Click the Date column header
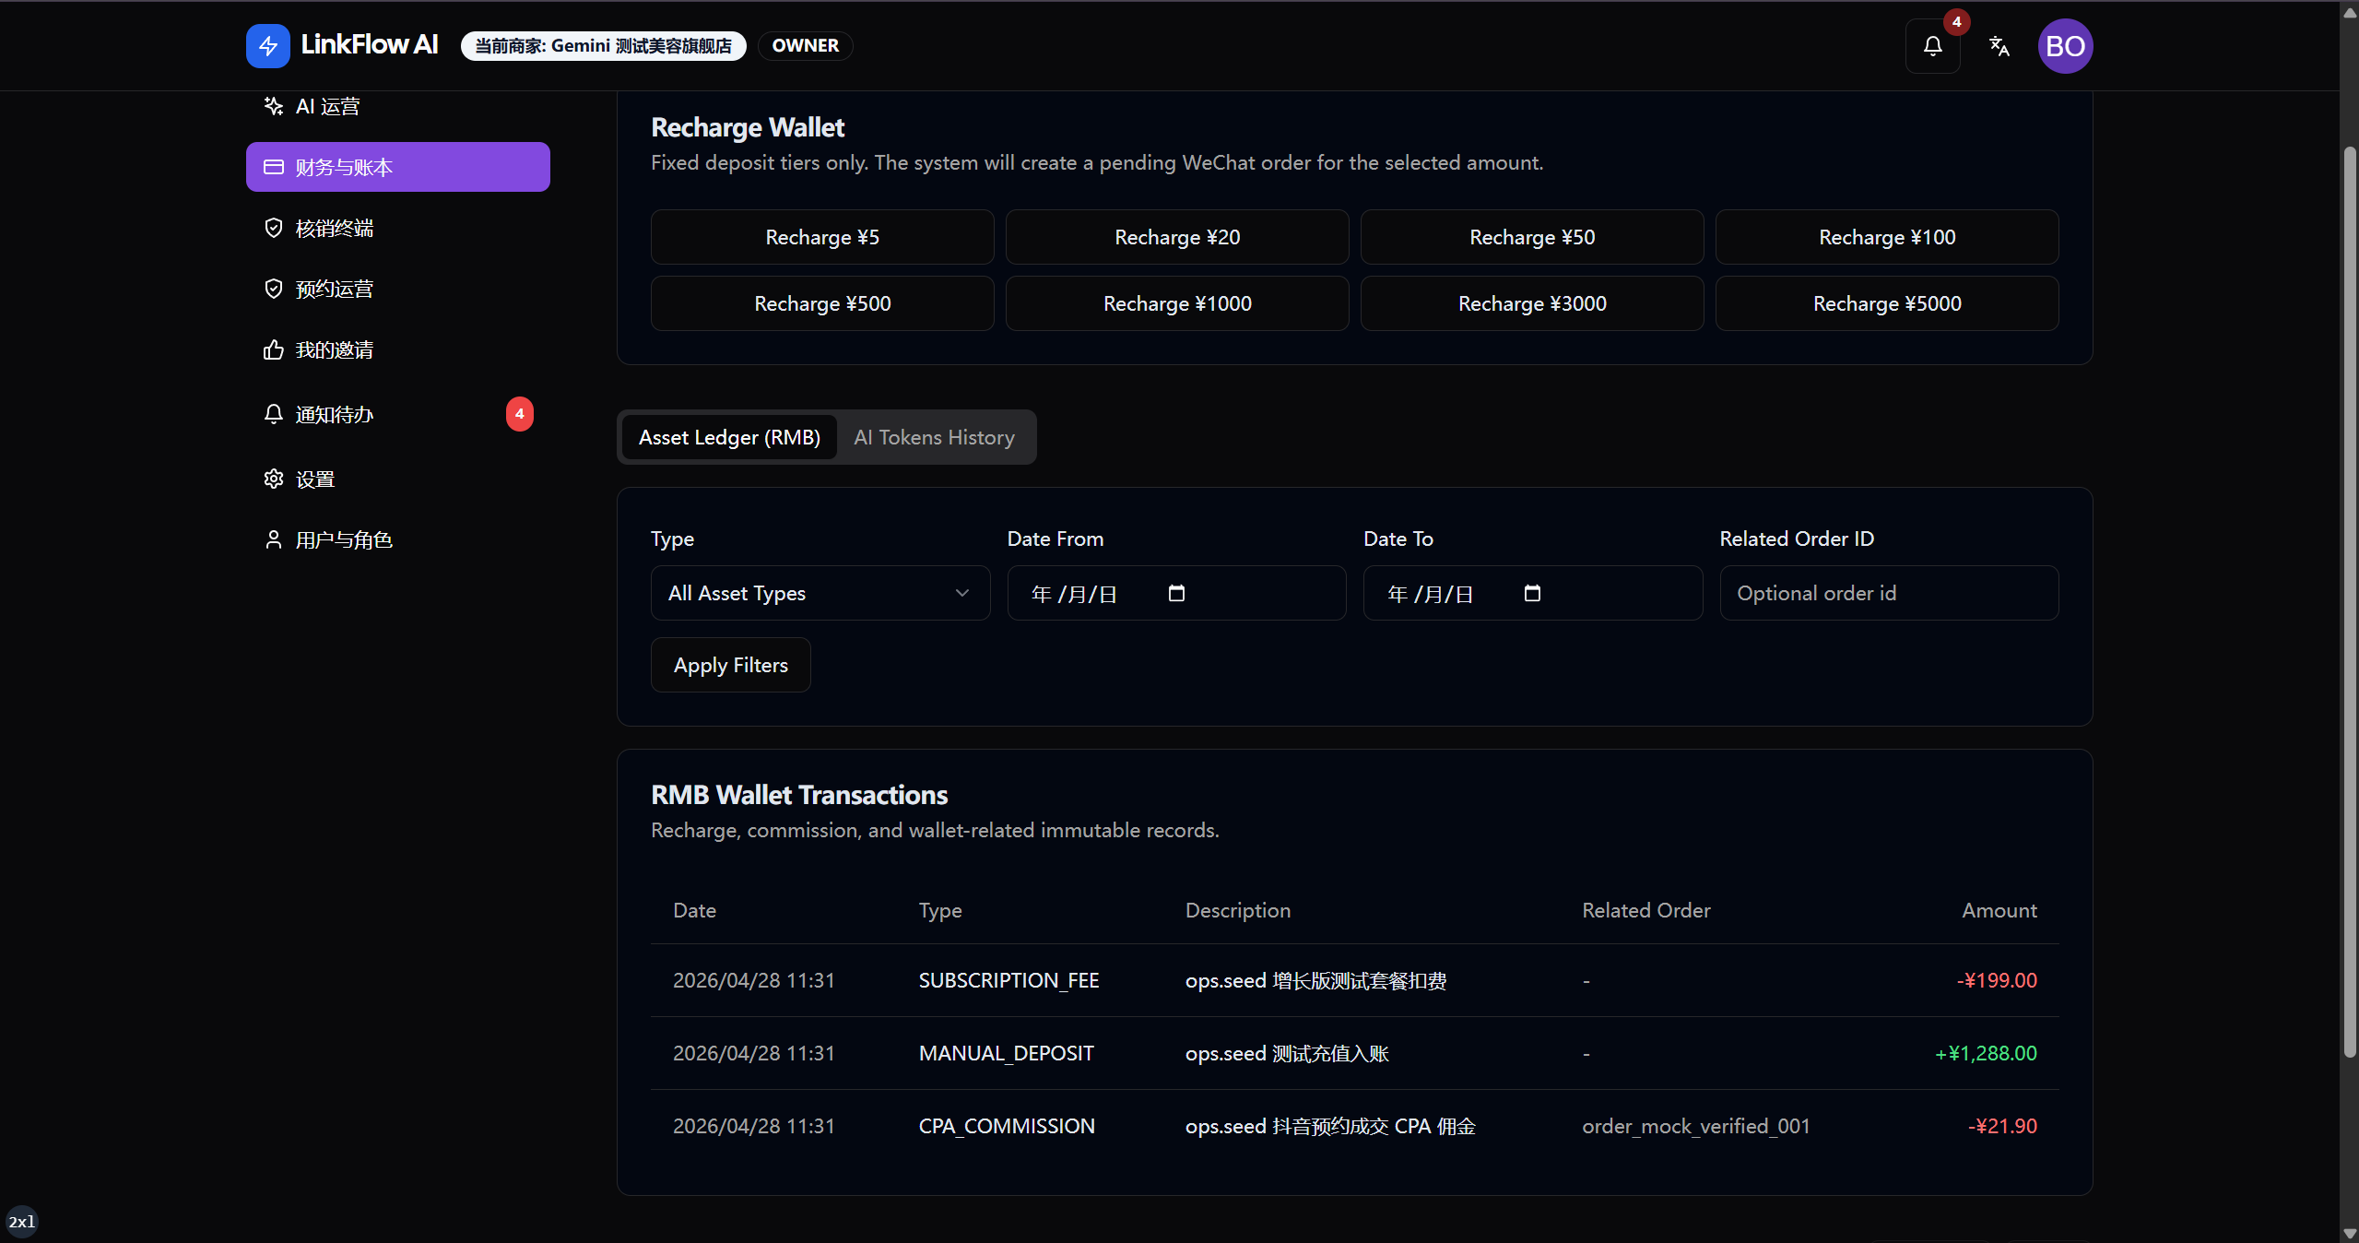The width and height of the screenshot is (2359, 1243). [694, 910]
